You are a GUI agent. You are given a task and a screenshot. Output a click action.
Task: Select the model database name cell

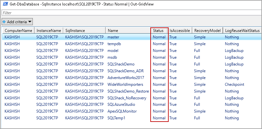pos(113,51)
